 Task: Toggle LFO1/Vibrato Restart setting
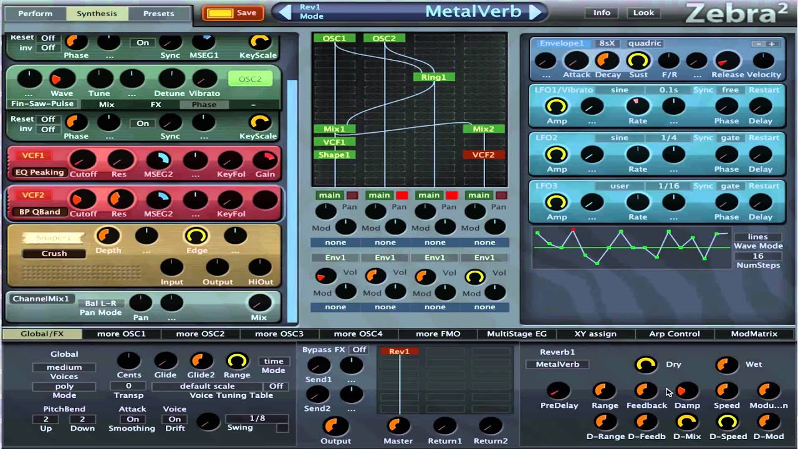pyautogui.click(x=764, y=90)
